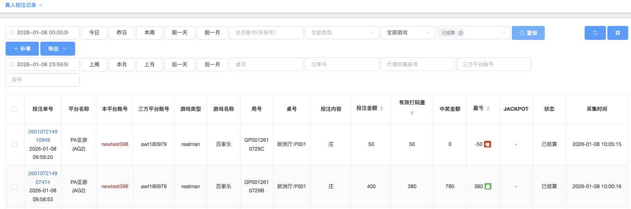Viewport: 631px width, 209px height.
Task: Remove the 已结算 status tag
Action: [460, 33]
